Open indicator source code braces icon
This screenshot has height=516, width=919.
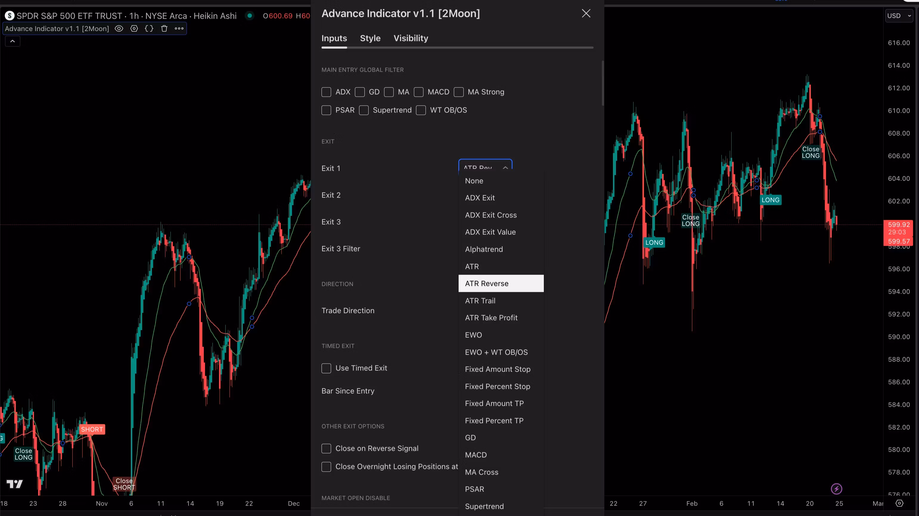tap(149, 29)
